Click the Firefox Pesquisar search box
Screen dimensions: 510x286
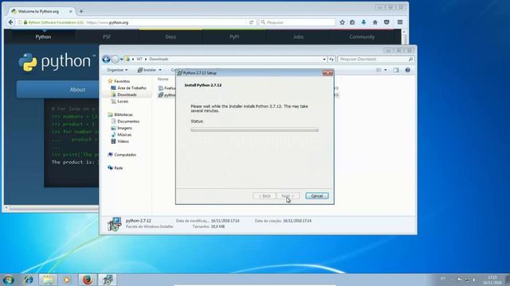tap(297, 22)
